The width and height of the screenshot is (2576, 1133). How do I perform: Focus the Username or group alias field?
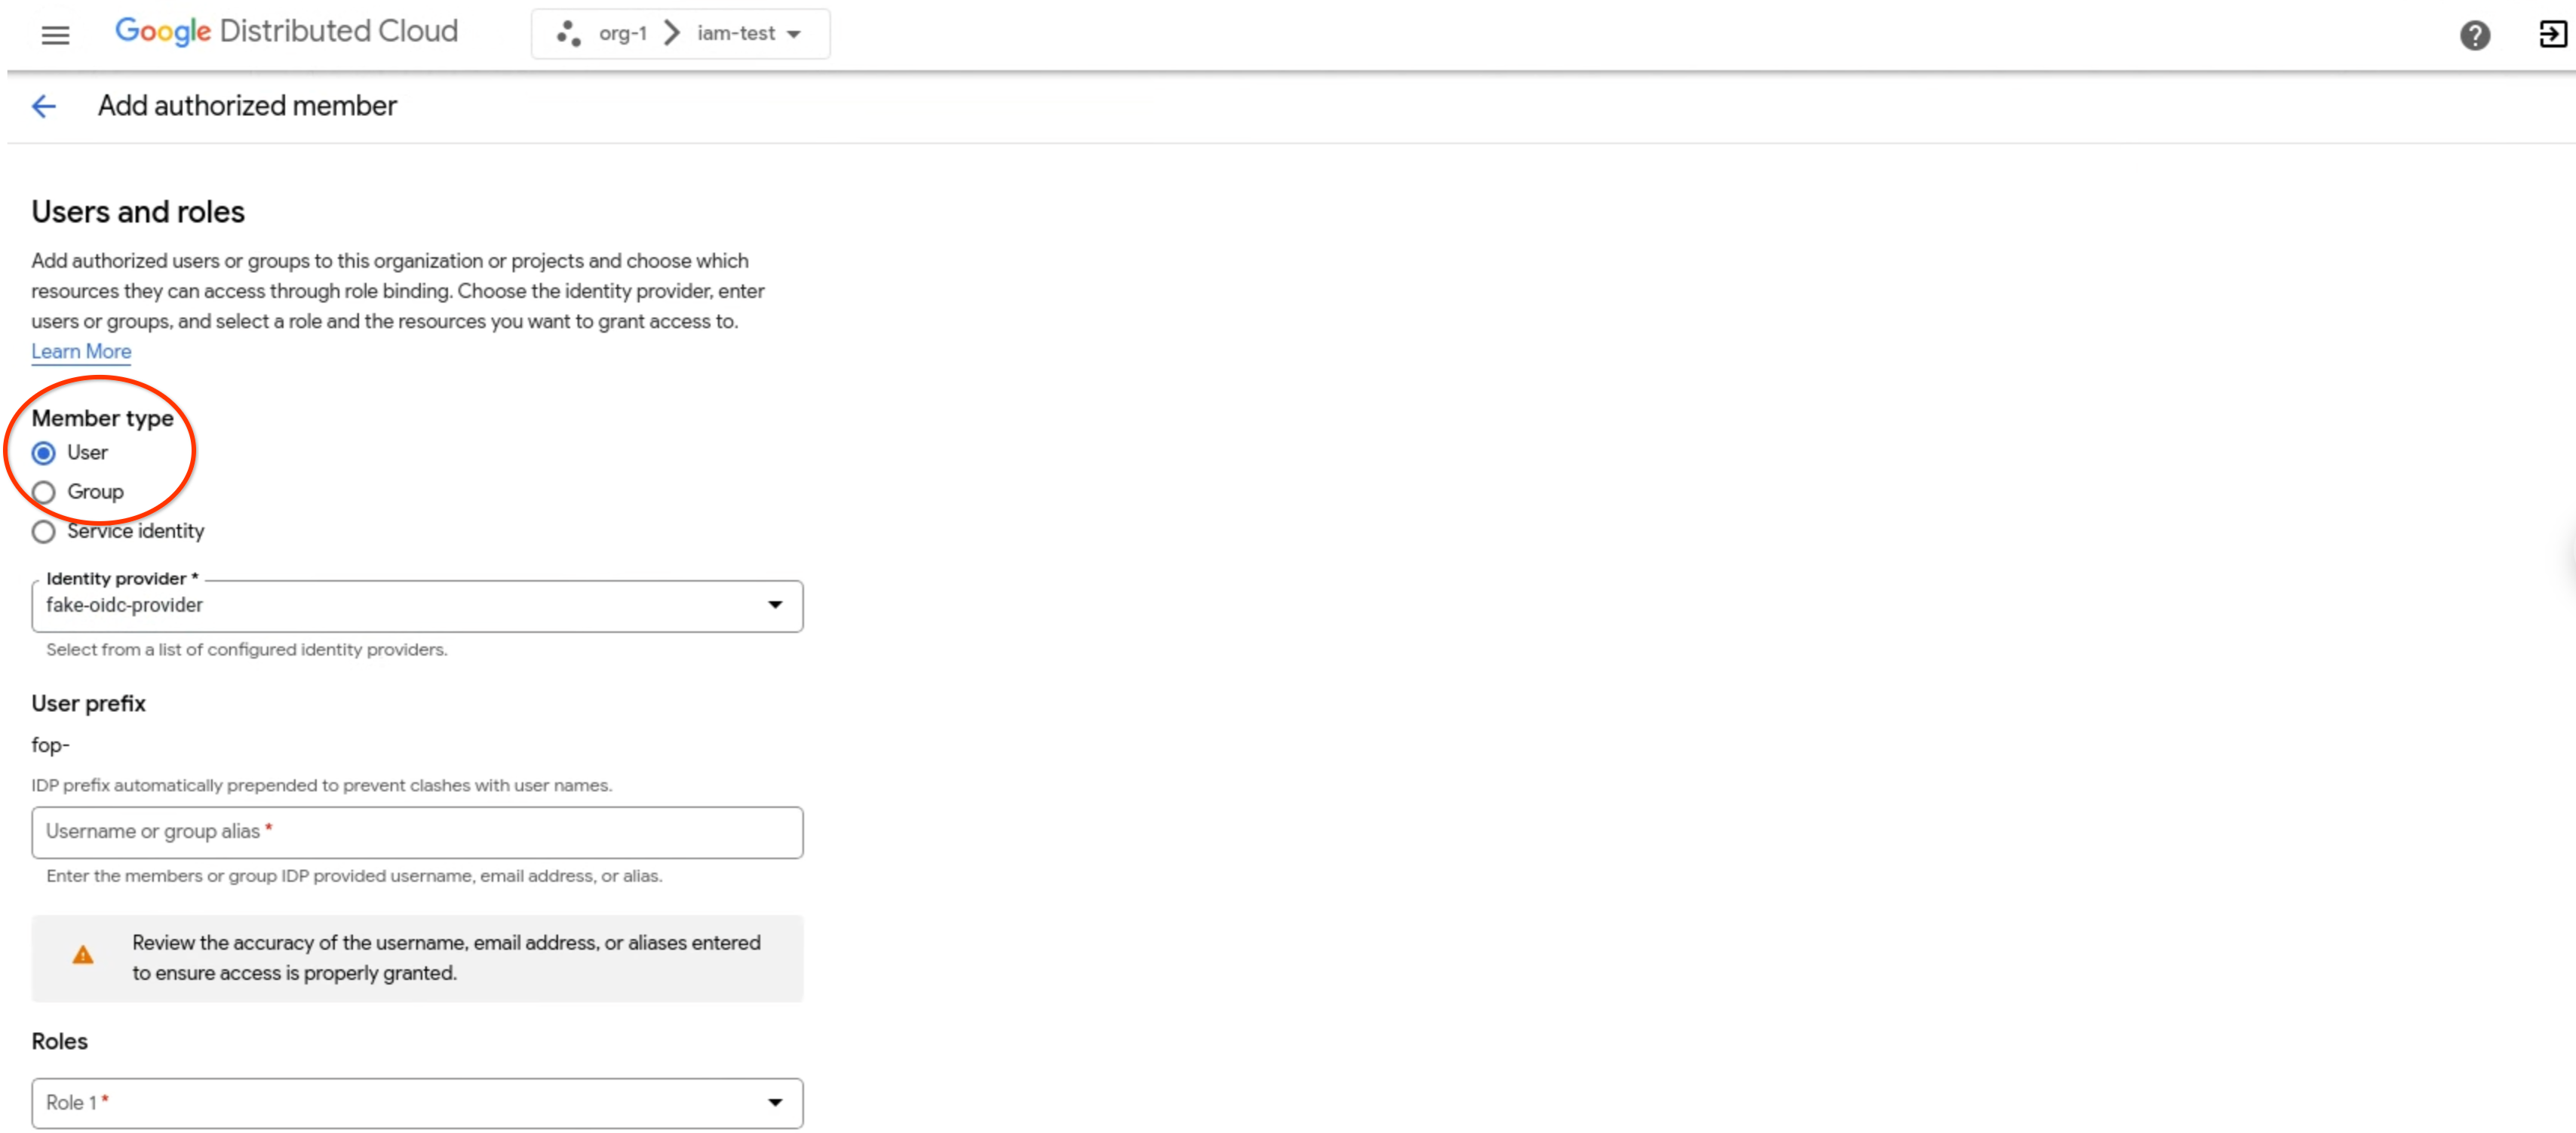(x=417, y=832)
